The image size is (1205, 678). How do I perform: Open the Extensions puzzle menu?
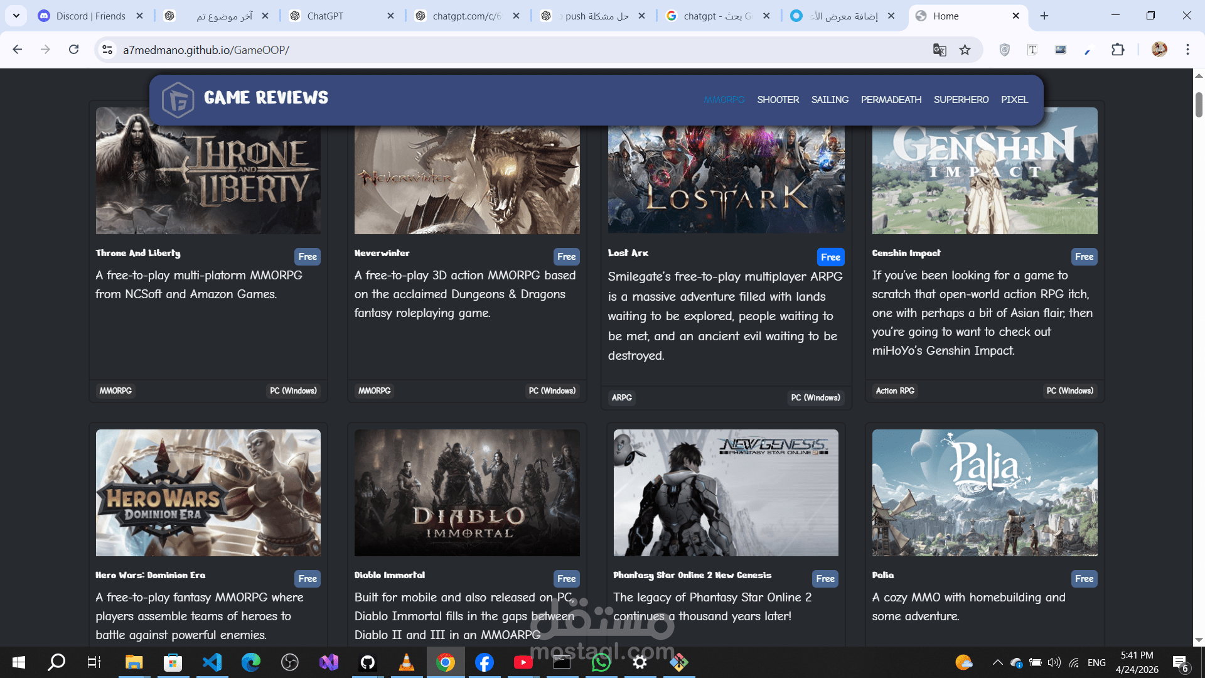tap(1118, 50)
